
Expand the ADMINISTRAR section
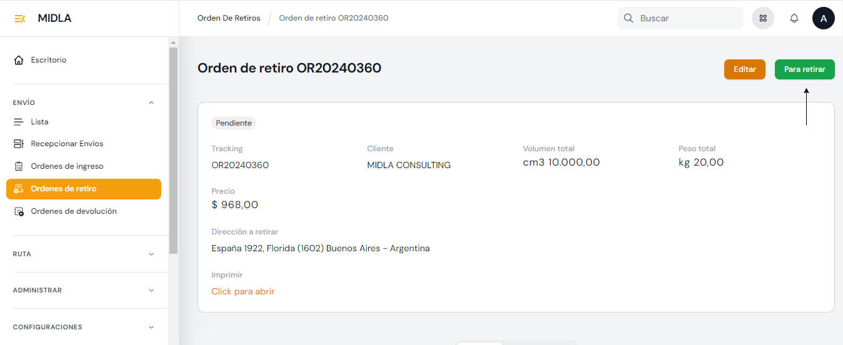click(x=151, y=290)
